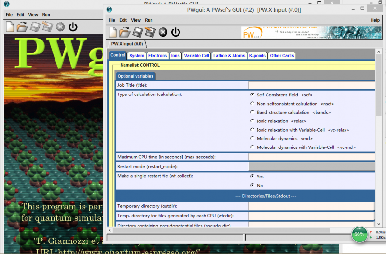This screenshot has width=386, height=254.
Task: Open Edit menu in front PWgui window
Action: [x=123, y=20]
